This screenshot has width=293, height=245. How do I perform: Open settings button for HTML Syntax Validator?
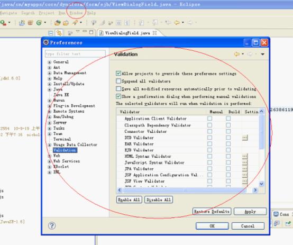click(x=244, y=156)
